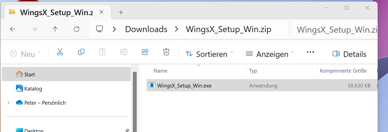Click the PC monitor icon in address bar
The height and width of the screenshot is (132, 388).
(99, 29)
